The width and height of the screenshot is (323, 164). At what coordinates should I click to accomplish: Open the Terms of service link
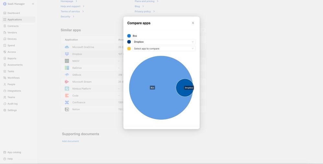coord(70,11)
